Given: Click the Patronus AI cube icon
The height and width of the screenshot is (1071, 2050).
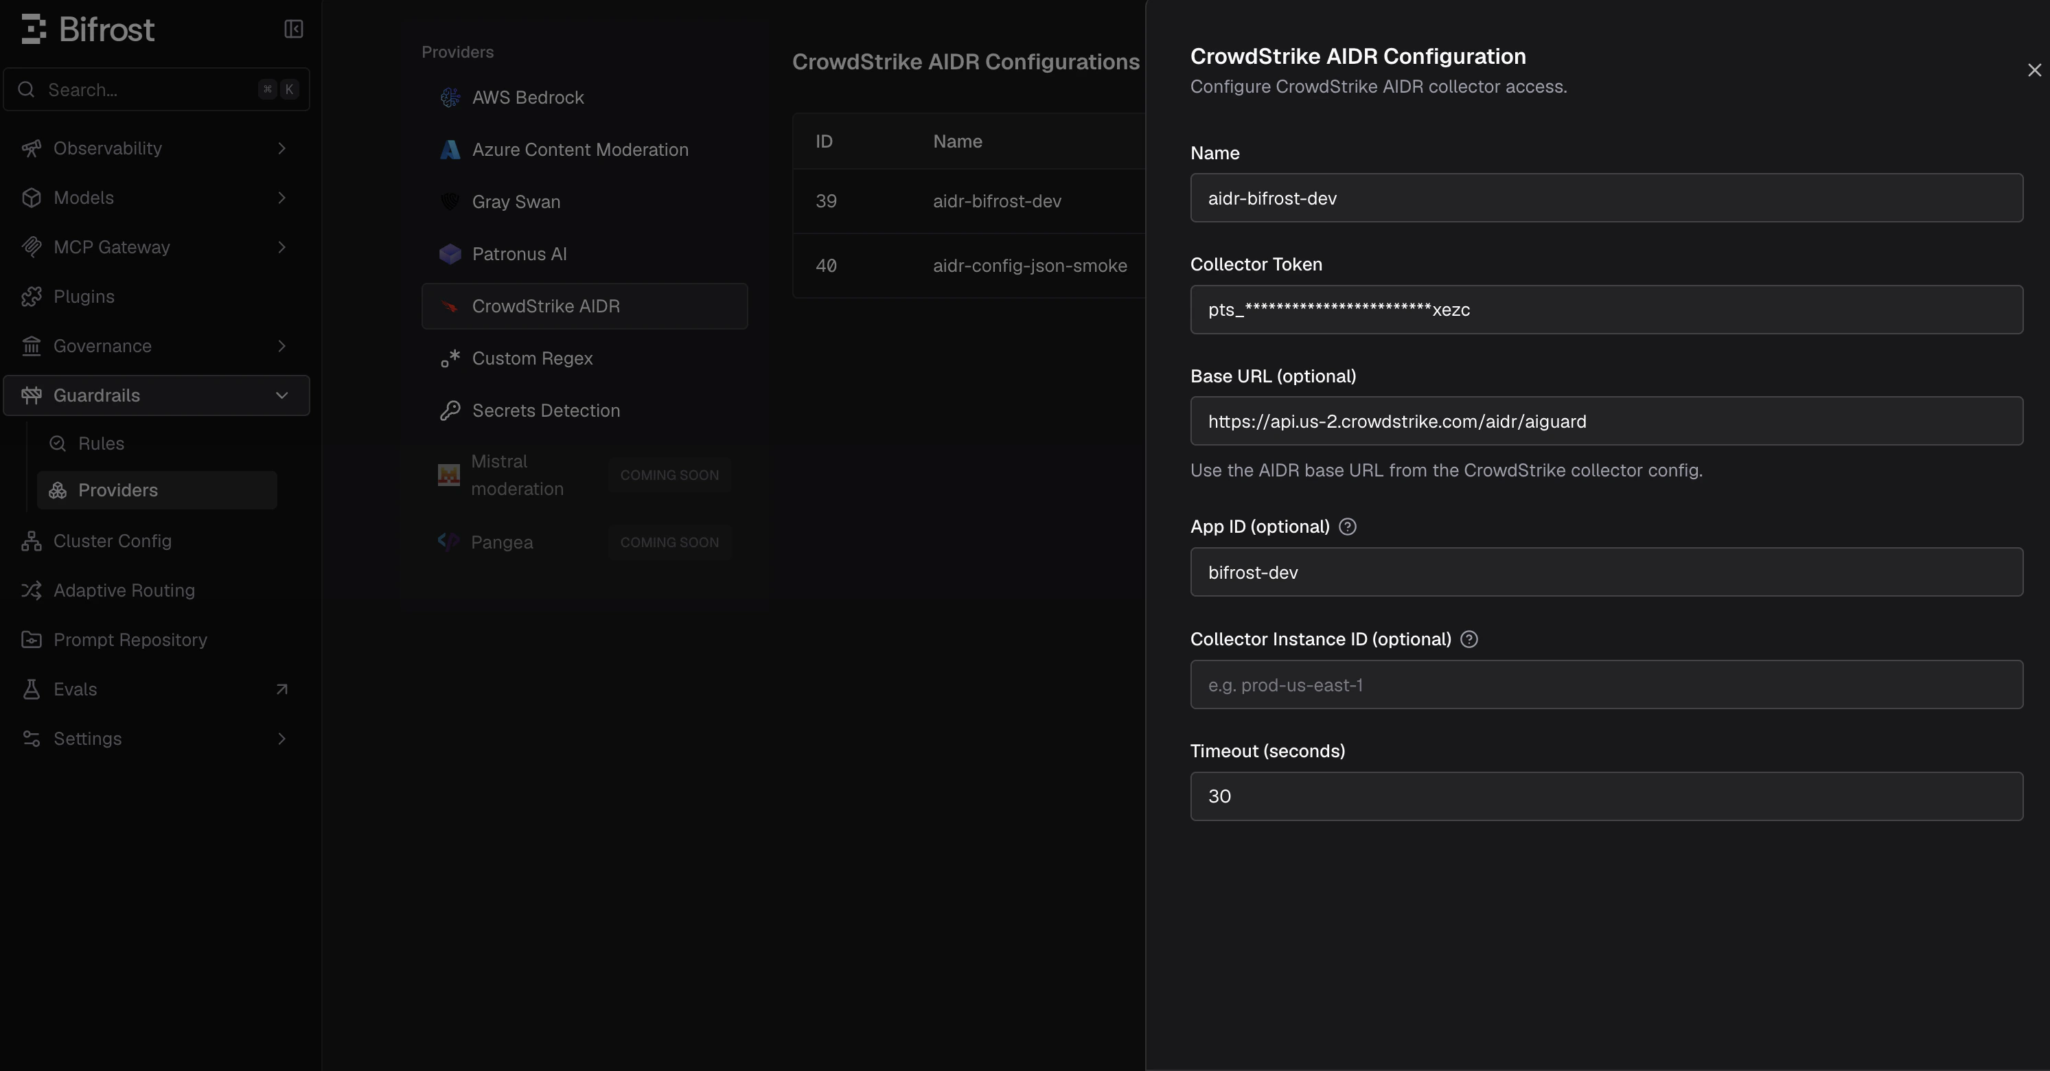Looking at the screenshot, I should click(x=450, y=254).
